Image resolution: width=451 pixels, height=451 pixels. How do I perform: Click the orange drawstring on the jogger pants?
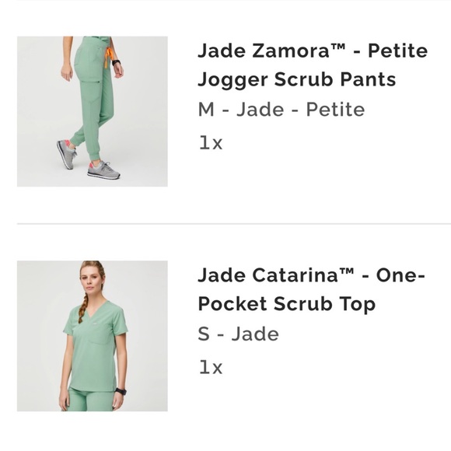[108, 58]
